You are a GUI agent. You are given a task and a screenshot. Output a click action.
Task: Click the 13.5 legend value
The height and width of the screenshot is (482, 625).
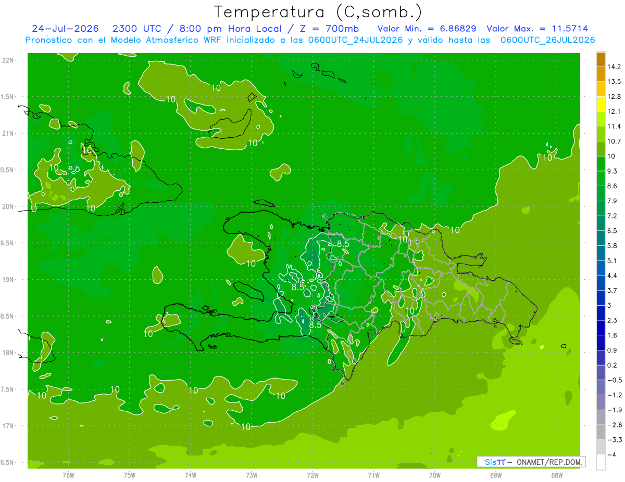point(614,82)
